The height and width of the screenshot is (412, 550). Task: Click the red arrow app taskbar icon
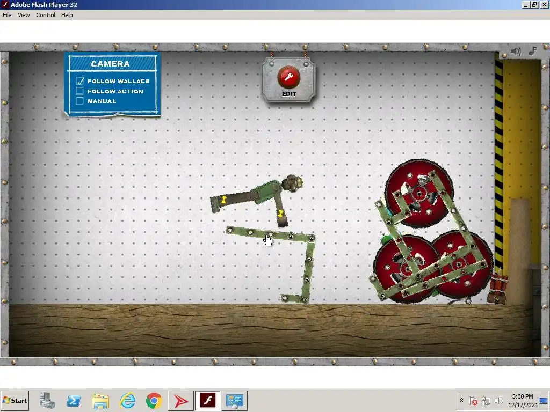coord(181,400)
